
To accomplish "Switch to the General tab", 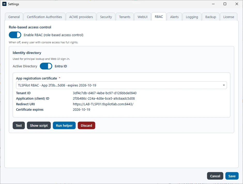I will 14,17.
